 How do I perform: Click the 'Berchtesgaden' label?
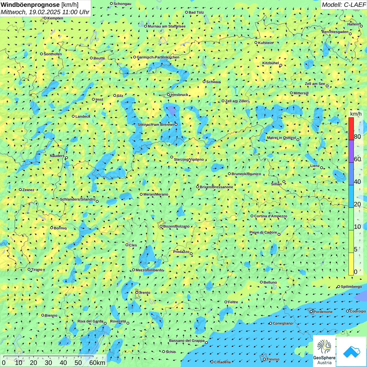(335, 32)
